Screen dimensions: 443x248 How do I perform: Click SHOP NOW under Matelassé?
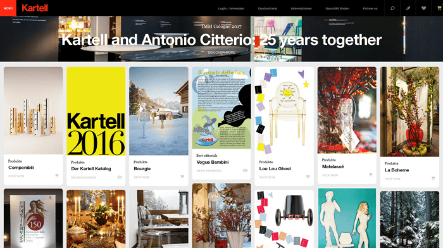pos(330,175)
